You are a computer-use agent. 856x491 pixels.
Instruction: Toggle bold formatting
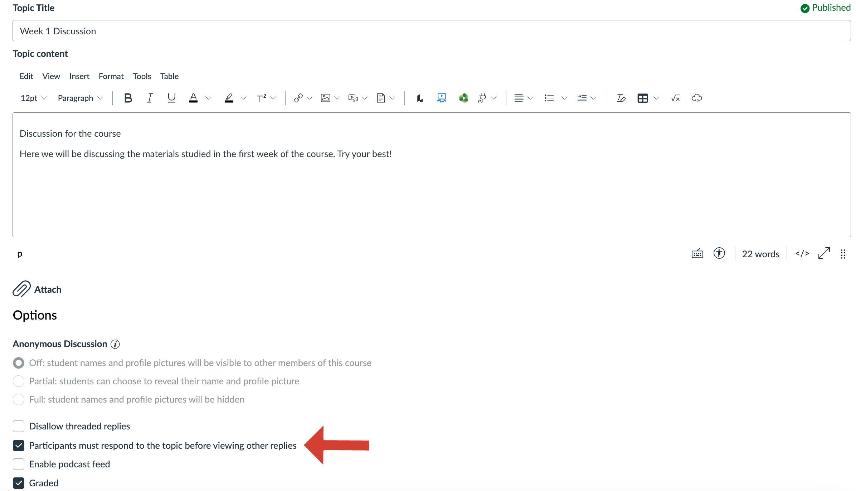[x=128, y=98]
